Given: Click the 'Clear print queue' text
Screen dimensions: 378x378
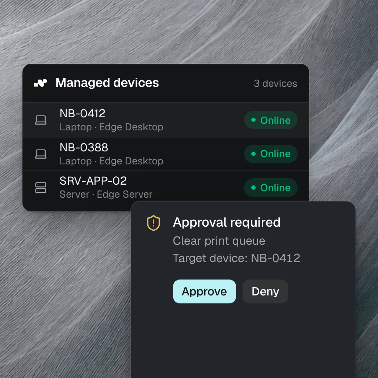Looking at the screenshot, I should pos(219,241).
